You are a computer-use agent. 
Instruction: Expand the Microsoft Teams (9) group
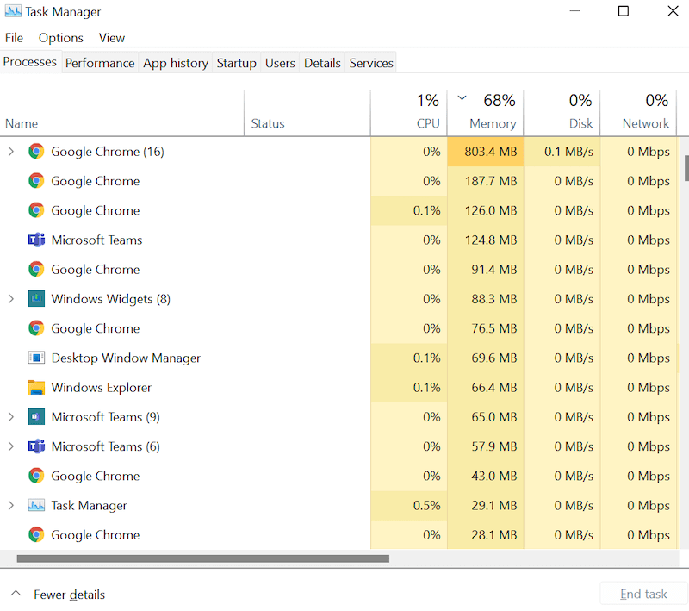coord(11,417)
